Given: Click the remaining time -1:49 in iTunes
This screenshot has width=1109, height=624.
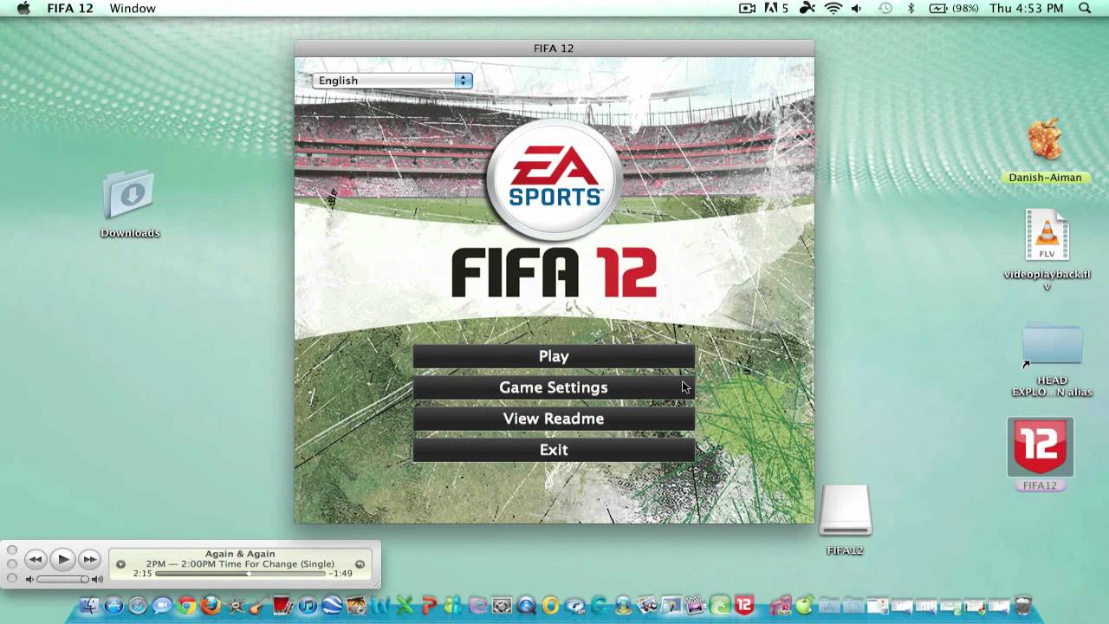Looking at the screenshot, I should [340, 574].
